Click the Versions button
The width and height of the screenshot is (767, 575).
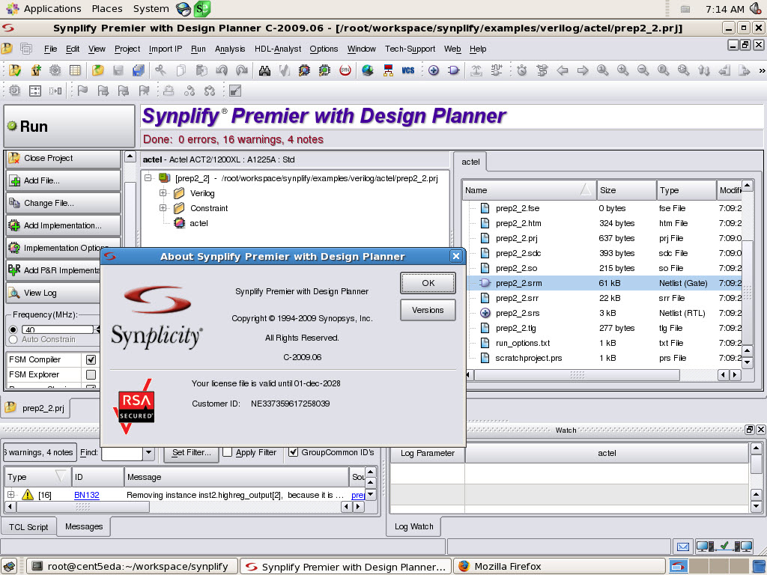click(428, 310)
